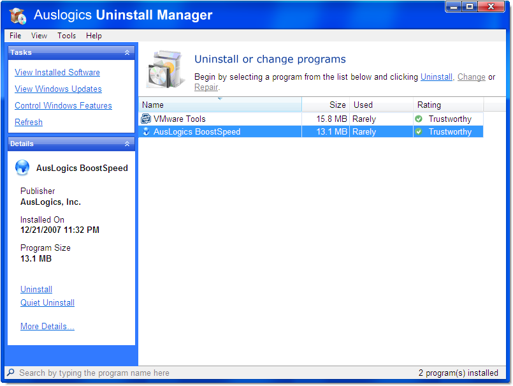
Task: Collapse the Tasks panel
Action: (x=127, y=52)
